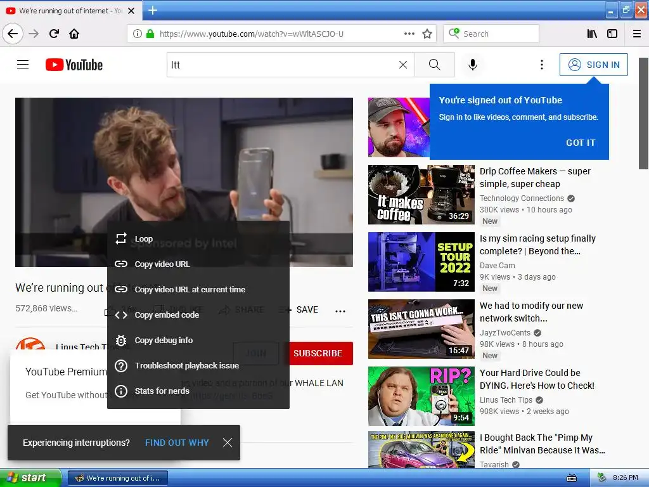Image resolution: width=649 pixels, height=487 pixels.
Task: Open the browser Library icon
Action: pyautogui.click(x=592, y=34)
